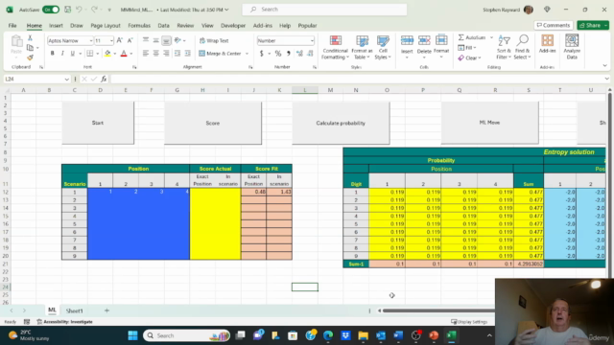The width and height of the screenshot is (614, 345).
Task: Toggle Italic formatting
Action: pos(62,54)
